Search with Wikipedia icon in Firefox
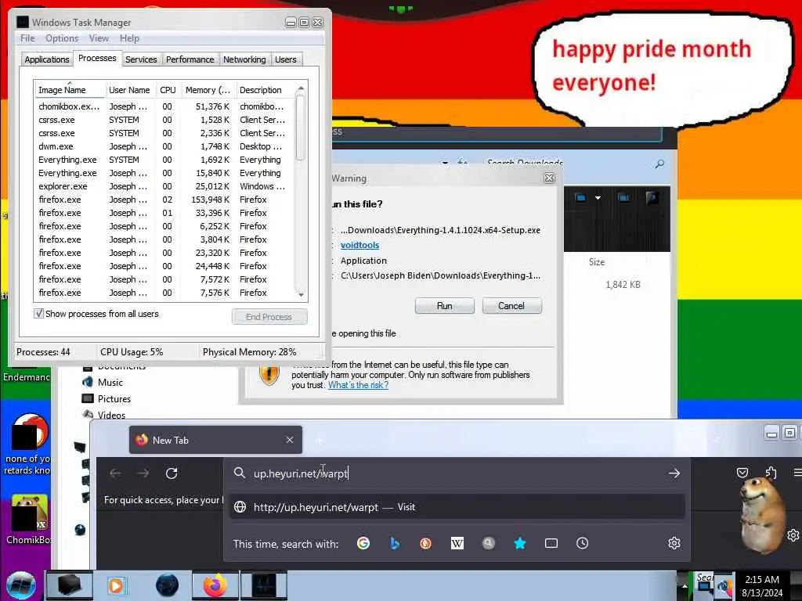The width and height of the screenshot is (802, 601). [x=457, y=543]
